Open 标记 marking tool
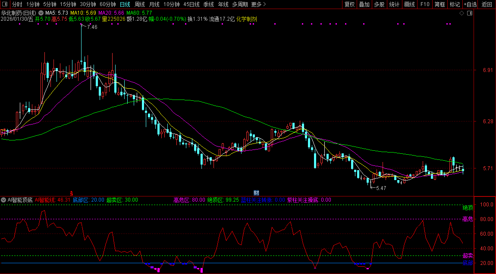This screenshot has width=496, height=274. (455, 4)
